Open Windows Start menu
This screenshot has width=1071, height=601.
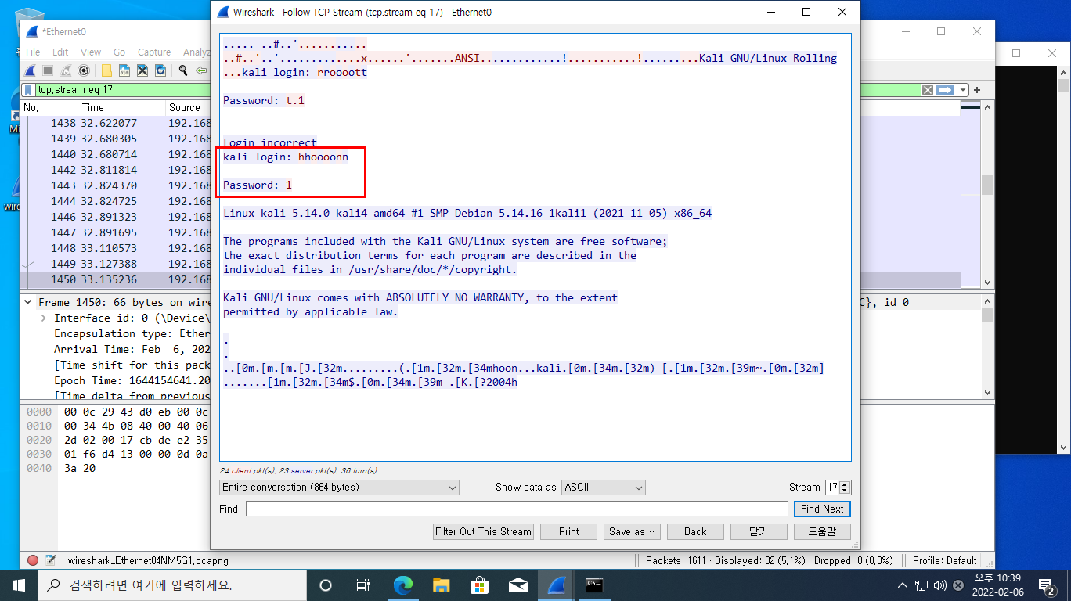coord(19,585)
